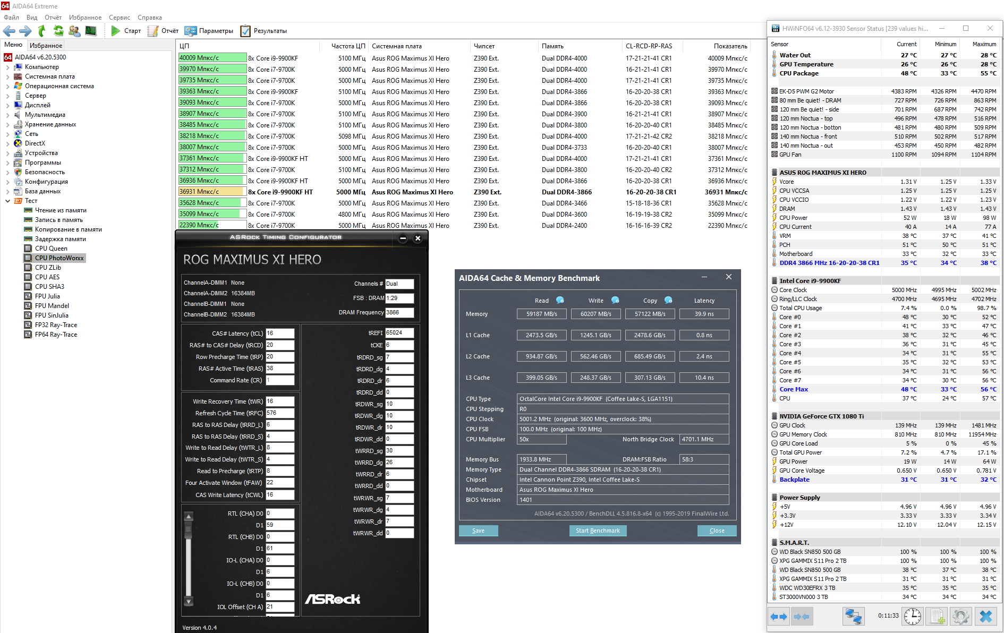Viewport: 1004px width, 633px height.
Task: Open the Отчёт menu in menu bar
Action: 53,18
